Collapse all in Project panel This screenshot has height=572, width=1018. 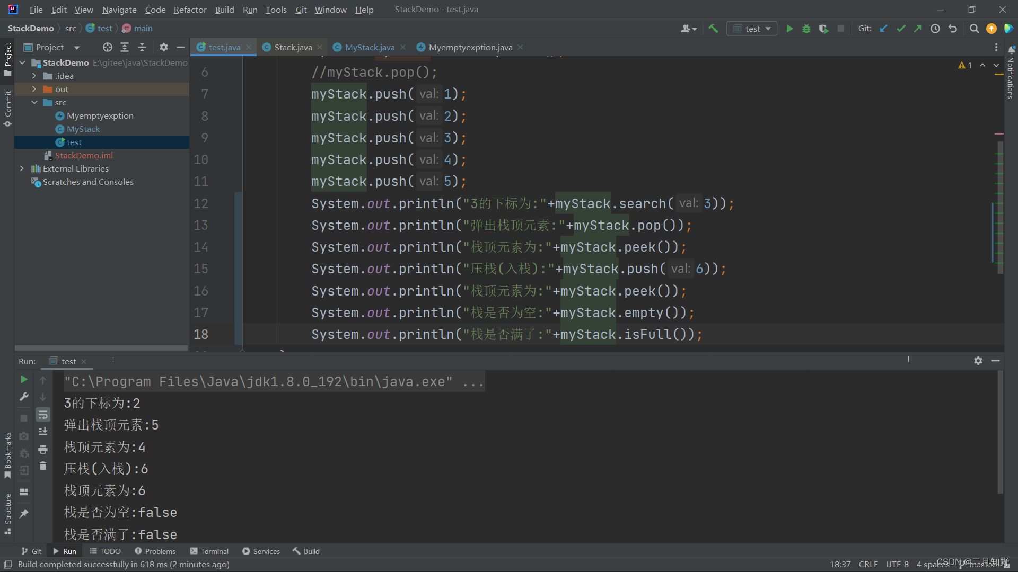tap(142, 47)
